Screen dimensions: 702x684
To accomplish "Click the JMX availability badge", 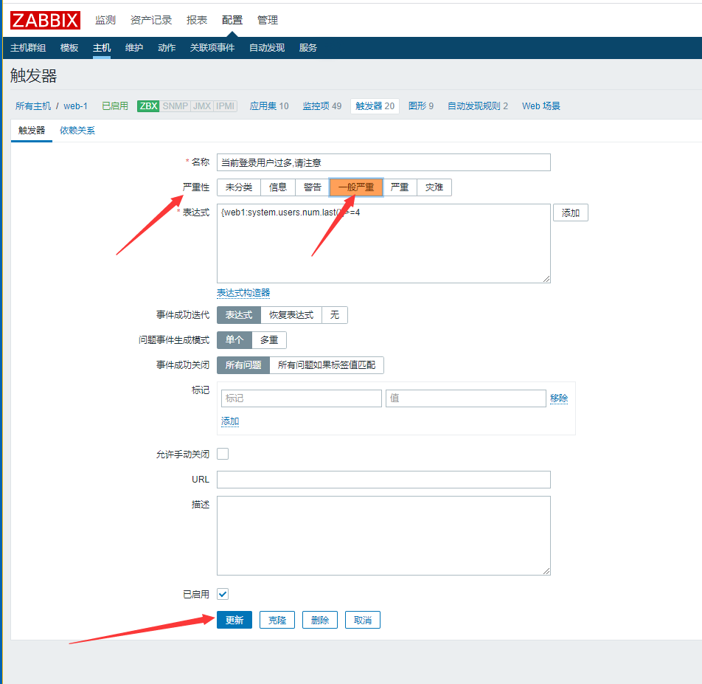I will coord(201,106).
